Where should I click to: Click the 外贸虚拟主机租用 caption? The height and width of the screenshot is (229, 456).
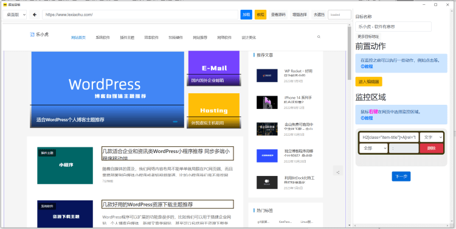207,123
